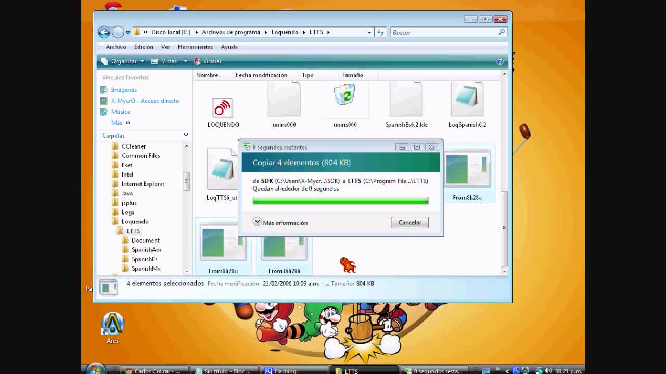Select the jsplus folder in the tree
Viewport: 666px width, 374px height.
(129, 203)
